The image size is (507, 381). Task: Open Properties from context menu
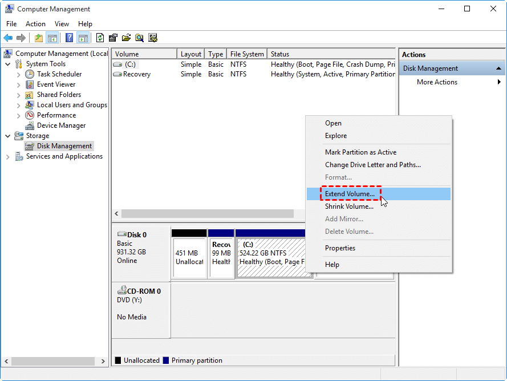coord(378,248)
